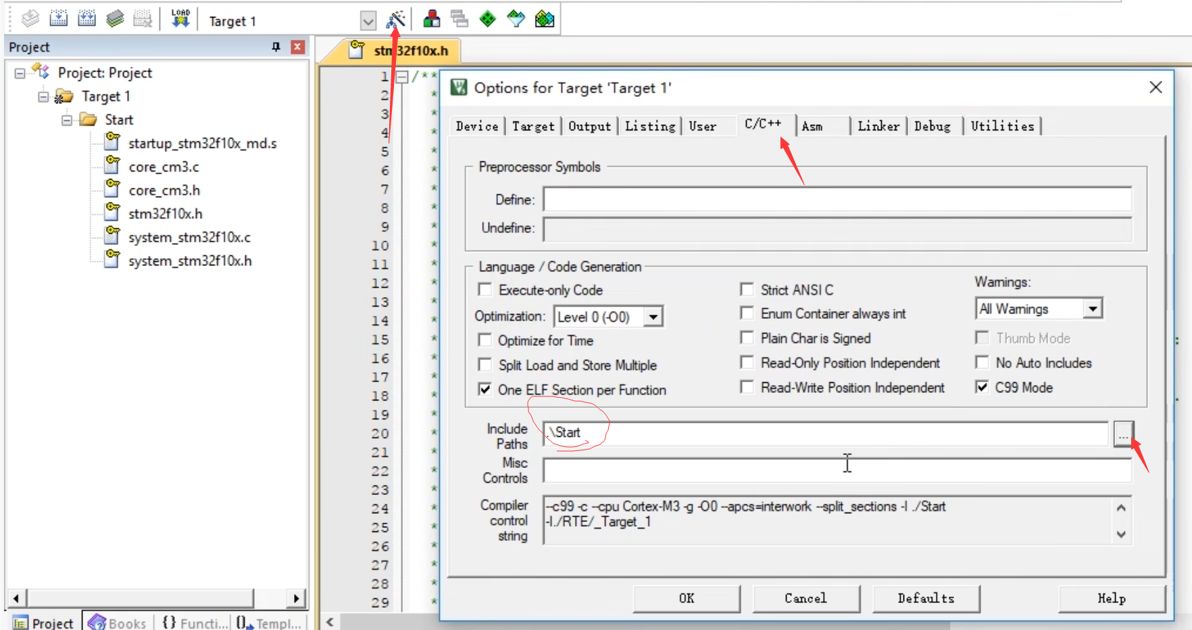Screen dimensions: 1192x630
Task: Open the Pack Installer icon
Action: pos(545,19)
